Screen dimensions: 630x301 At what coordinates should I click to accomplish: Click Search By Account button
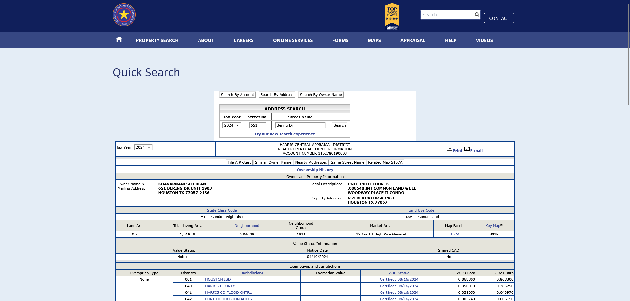pos(238,95)
